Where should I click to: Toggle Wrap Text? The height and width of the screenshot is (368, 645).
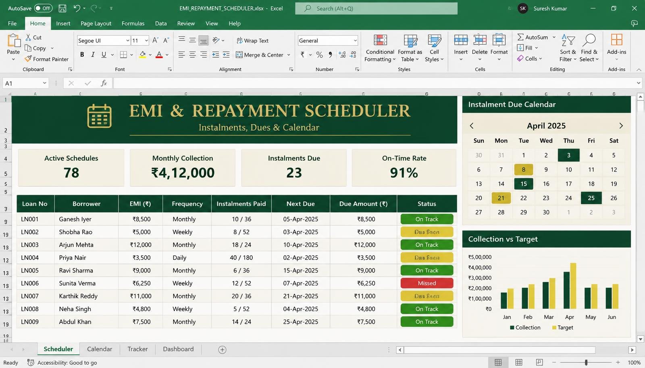[x=252, y=41]
